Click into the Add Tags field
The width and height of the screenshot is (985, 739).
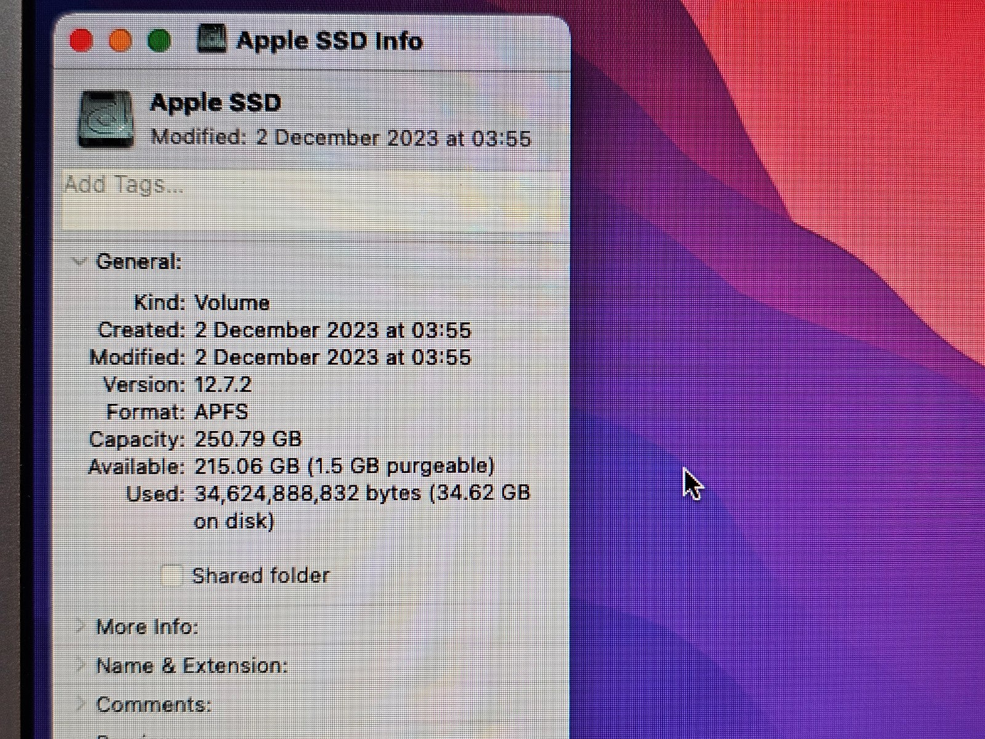click(308, 198)
